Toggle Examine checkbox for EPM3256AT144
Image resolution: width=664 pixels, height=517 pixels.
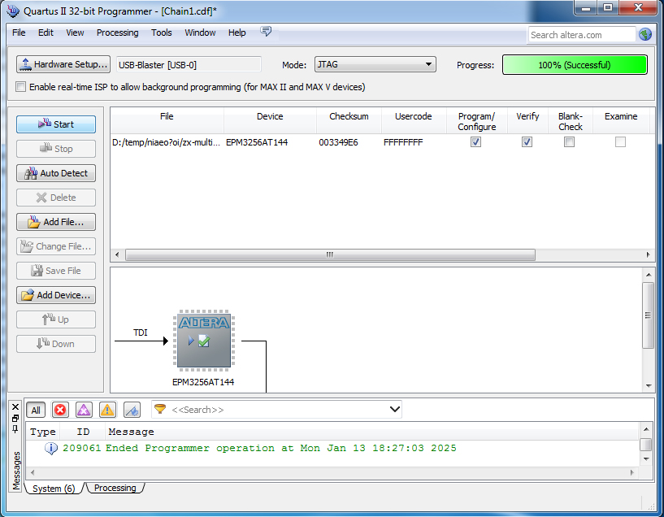(620, 141)
